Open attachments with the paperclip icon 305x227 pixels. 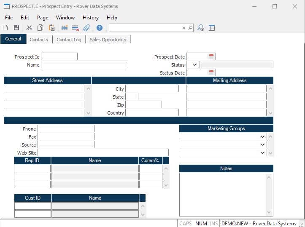(x=86, y=28)
